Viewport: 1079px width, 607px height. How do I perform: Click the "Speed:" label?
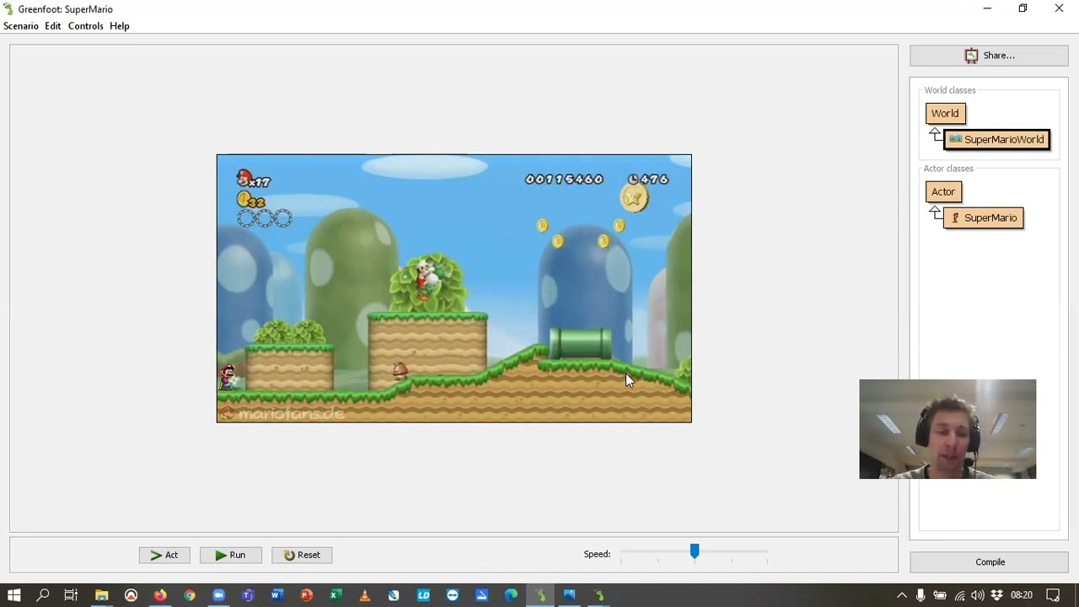pos(597,554)
